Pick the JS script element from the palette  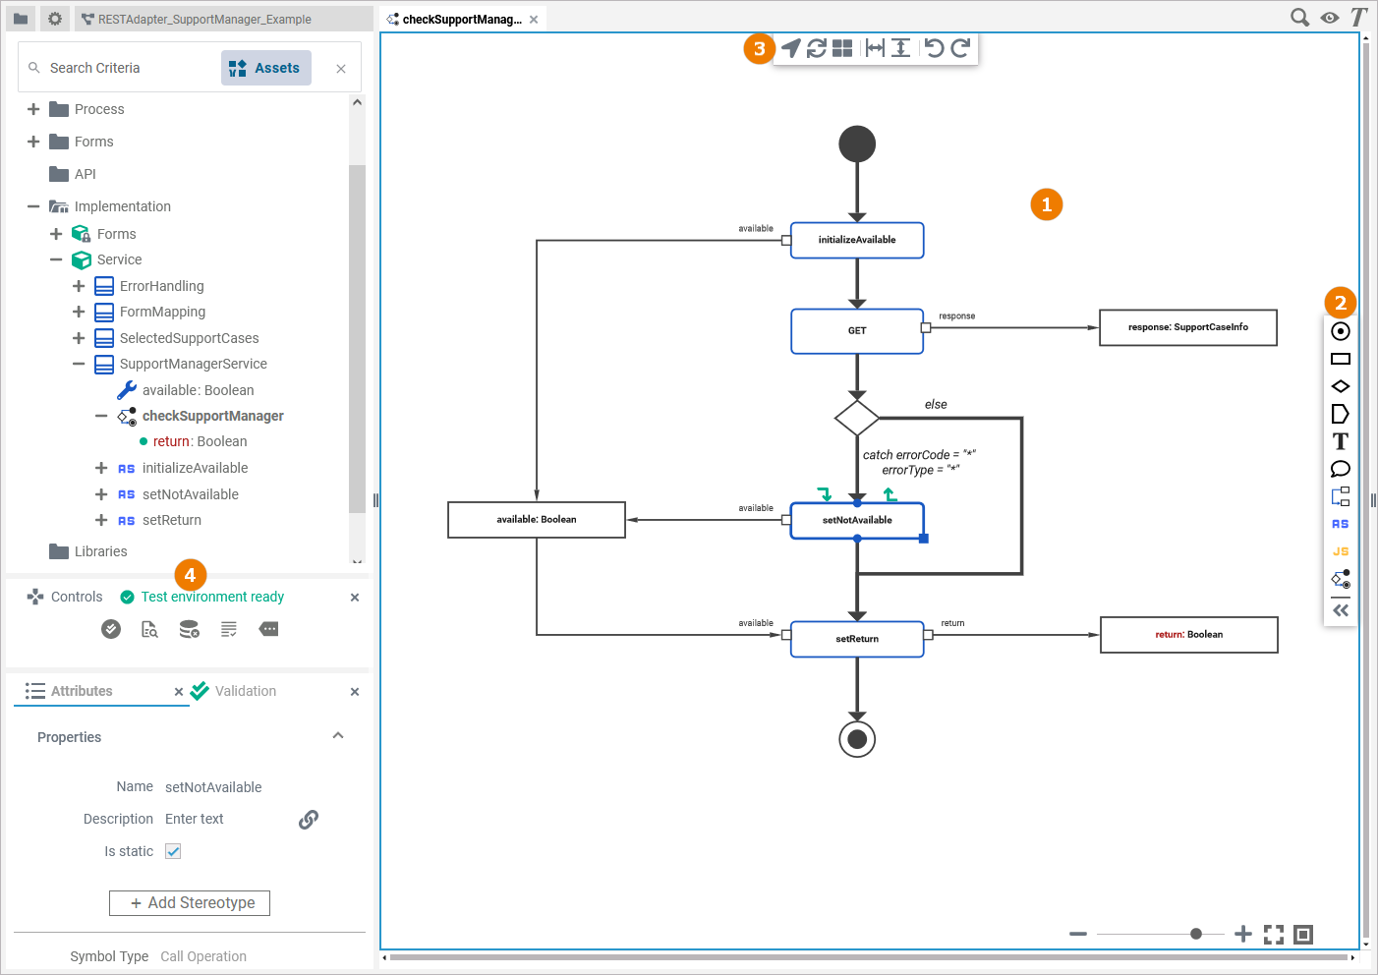pos(1341,551)
